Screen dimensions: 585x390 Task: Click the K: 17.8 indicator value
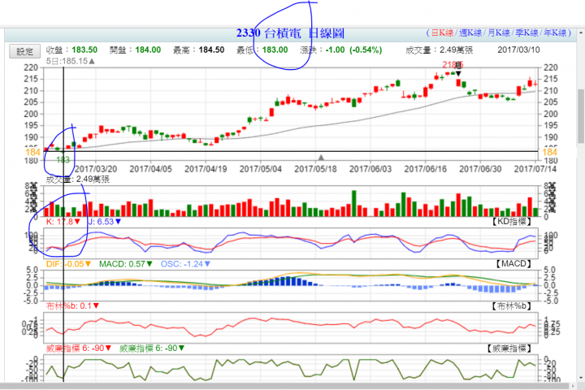coord(59,222)
